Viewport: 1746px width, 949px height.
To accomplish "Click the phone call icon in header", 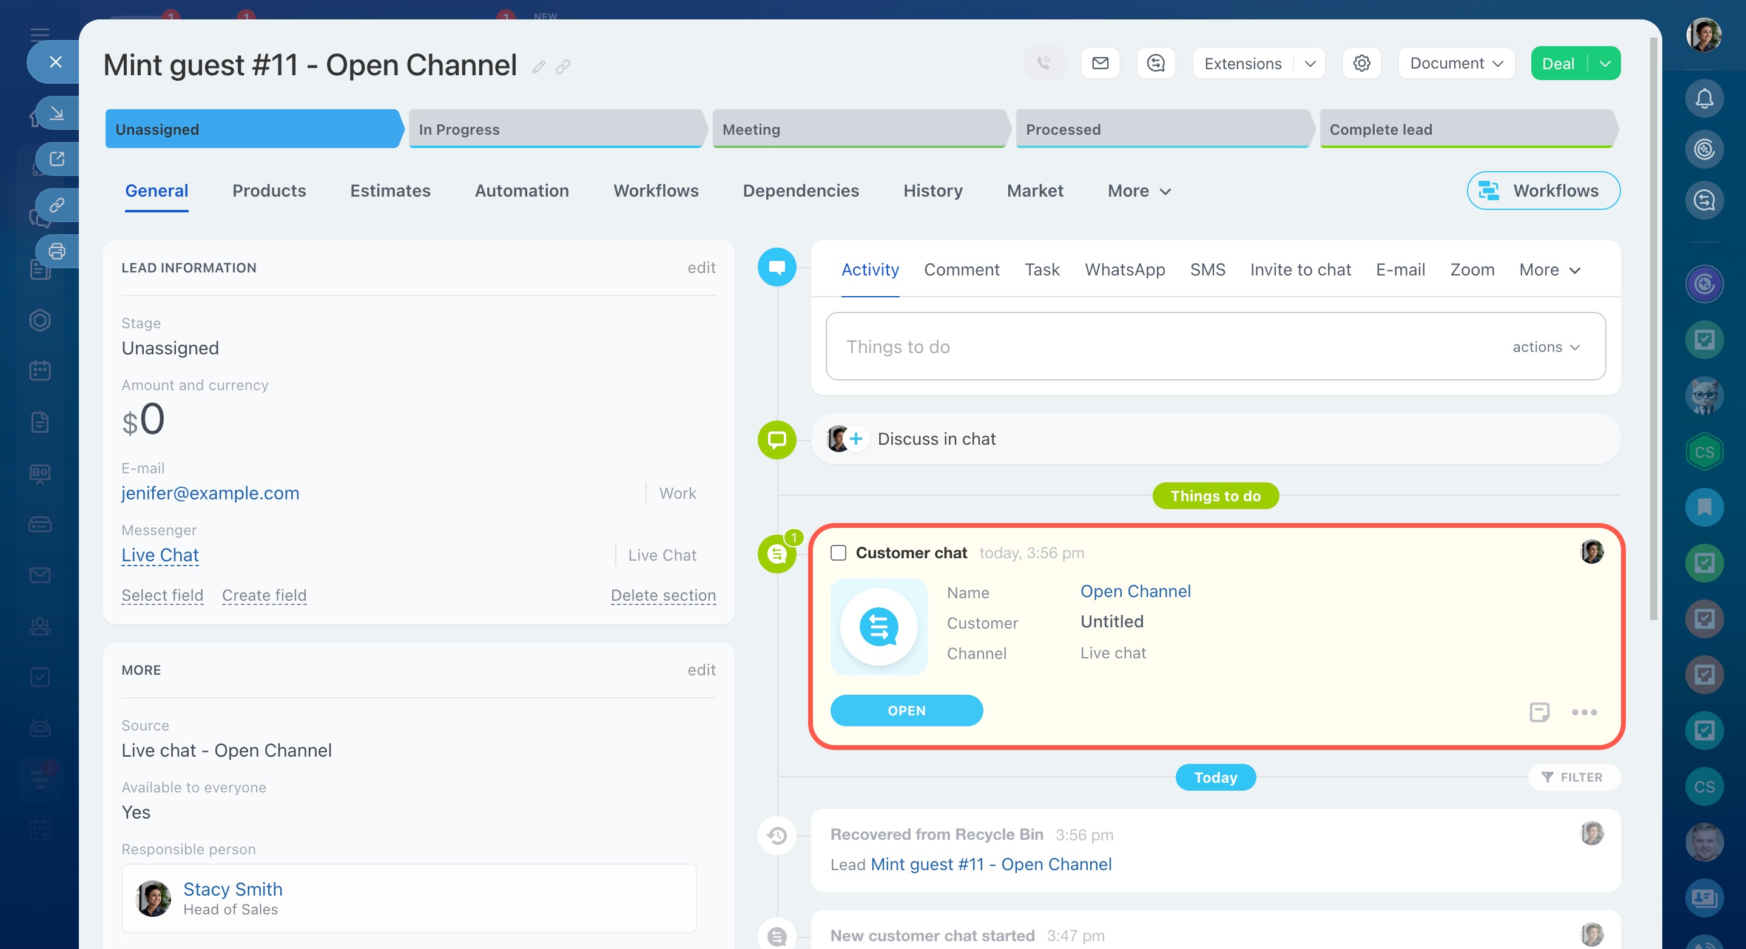I will [1044, 63].
